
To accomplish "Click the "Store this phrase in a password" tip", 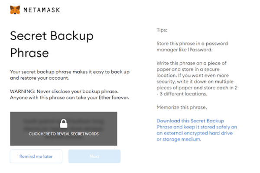I will click(192, 44).
